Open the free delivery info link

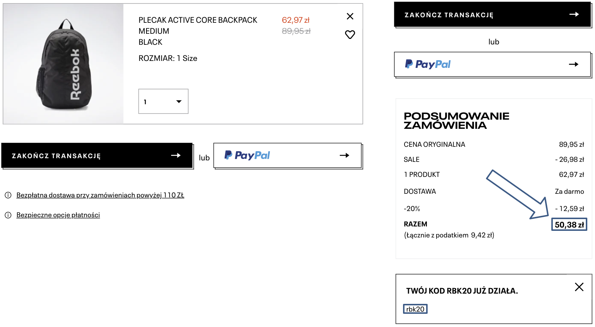tap(100, 195)
